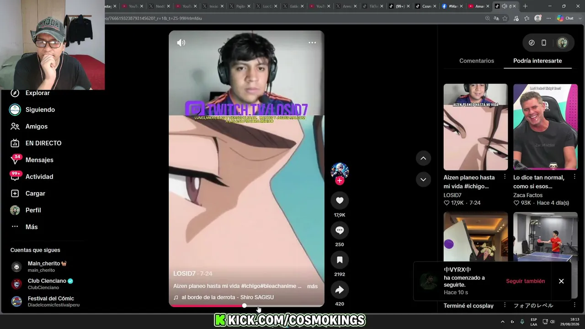
Task: Open the ping pong video thumbnail
Action: (545, 237)
